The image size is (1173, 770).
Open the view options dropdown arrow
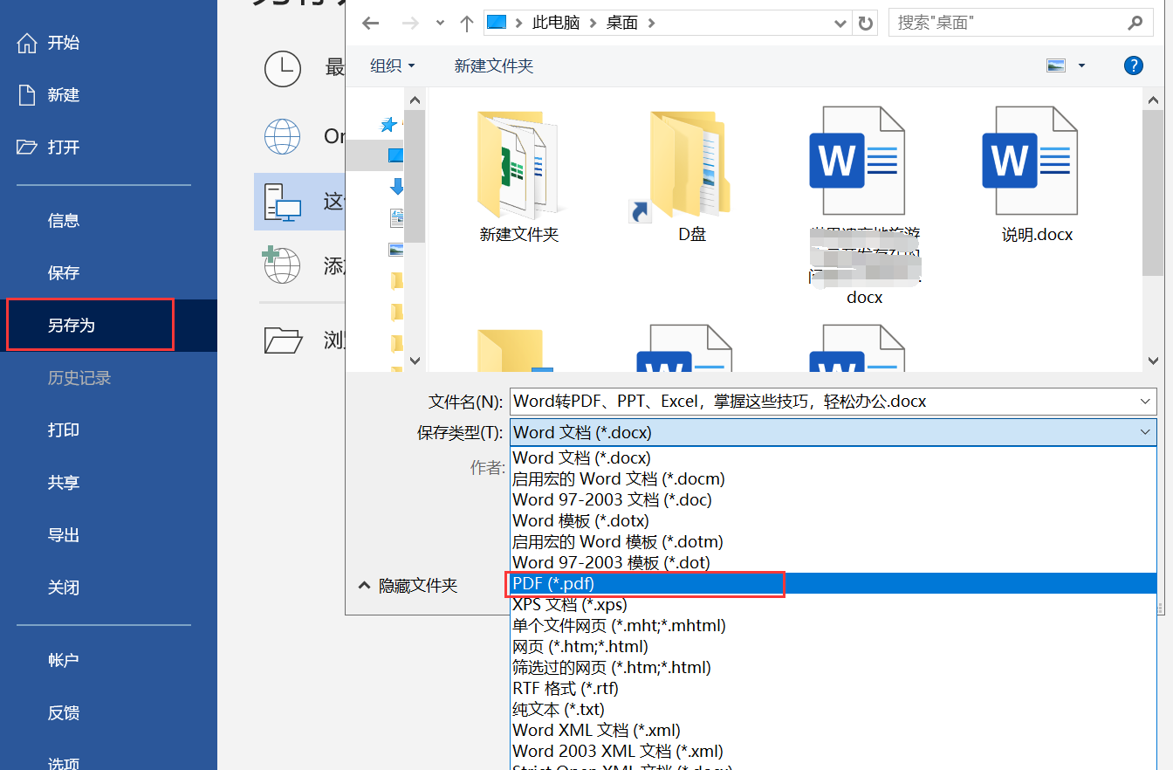(1081, 65)
